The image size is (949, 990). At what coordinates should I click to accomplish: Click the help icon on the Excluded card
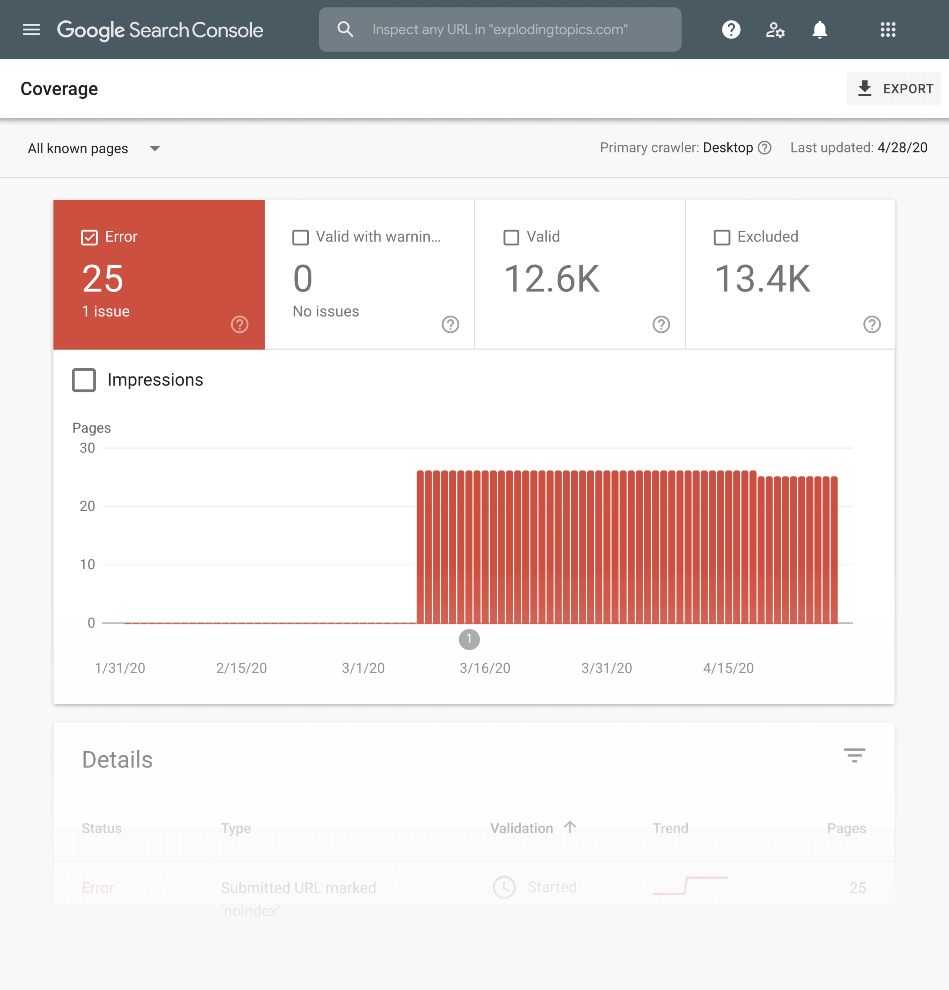tap(871, 325)
